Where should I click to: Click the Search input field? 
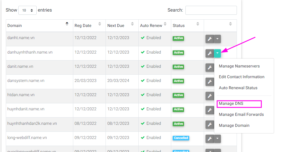click(211, 10)
